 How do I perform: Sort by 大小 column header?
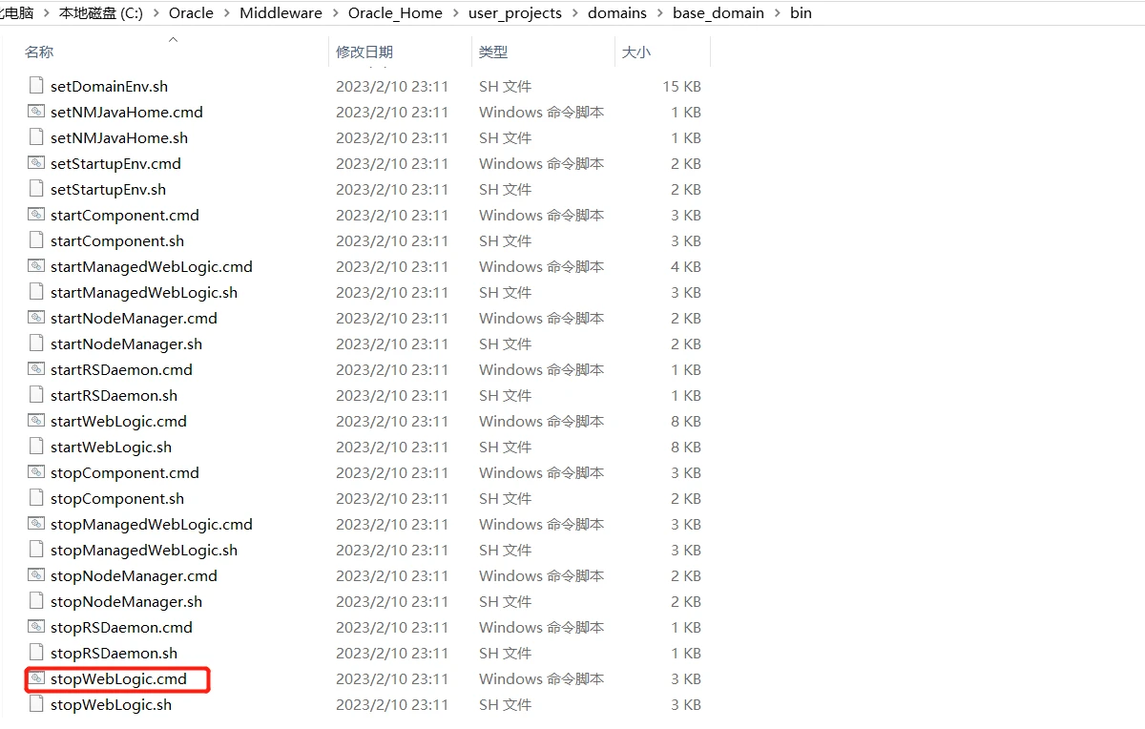[636, 52]
